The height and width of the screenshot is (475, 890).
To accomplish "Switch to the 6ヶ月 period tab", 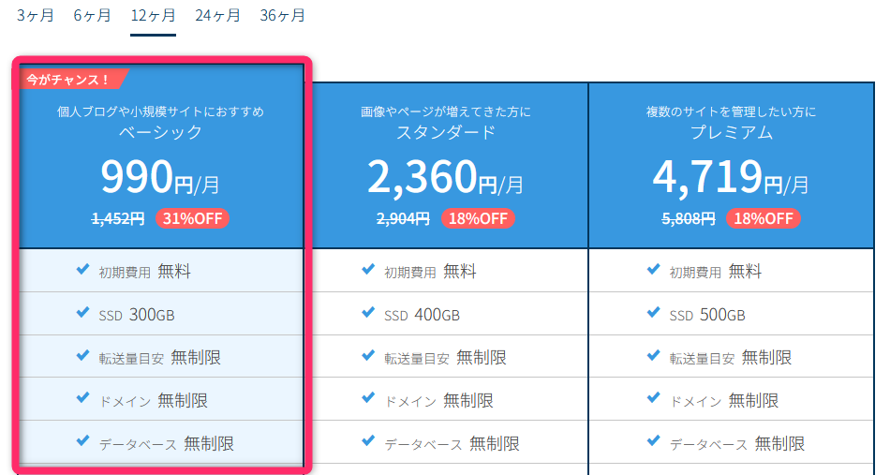I will tap(92, 16).
